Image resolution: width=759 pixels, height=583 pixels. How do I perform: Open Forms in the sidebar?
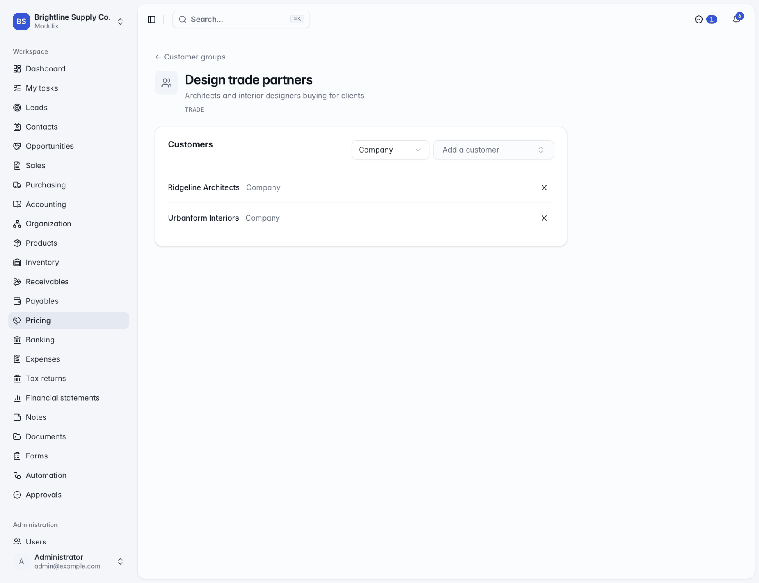click(69, 456)
